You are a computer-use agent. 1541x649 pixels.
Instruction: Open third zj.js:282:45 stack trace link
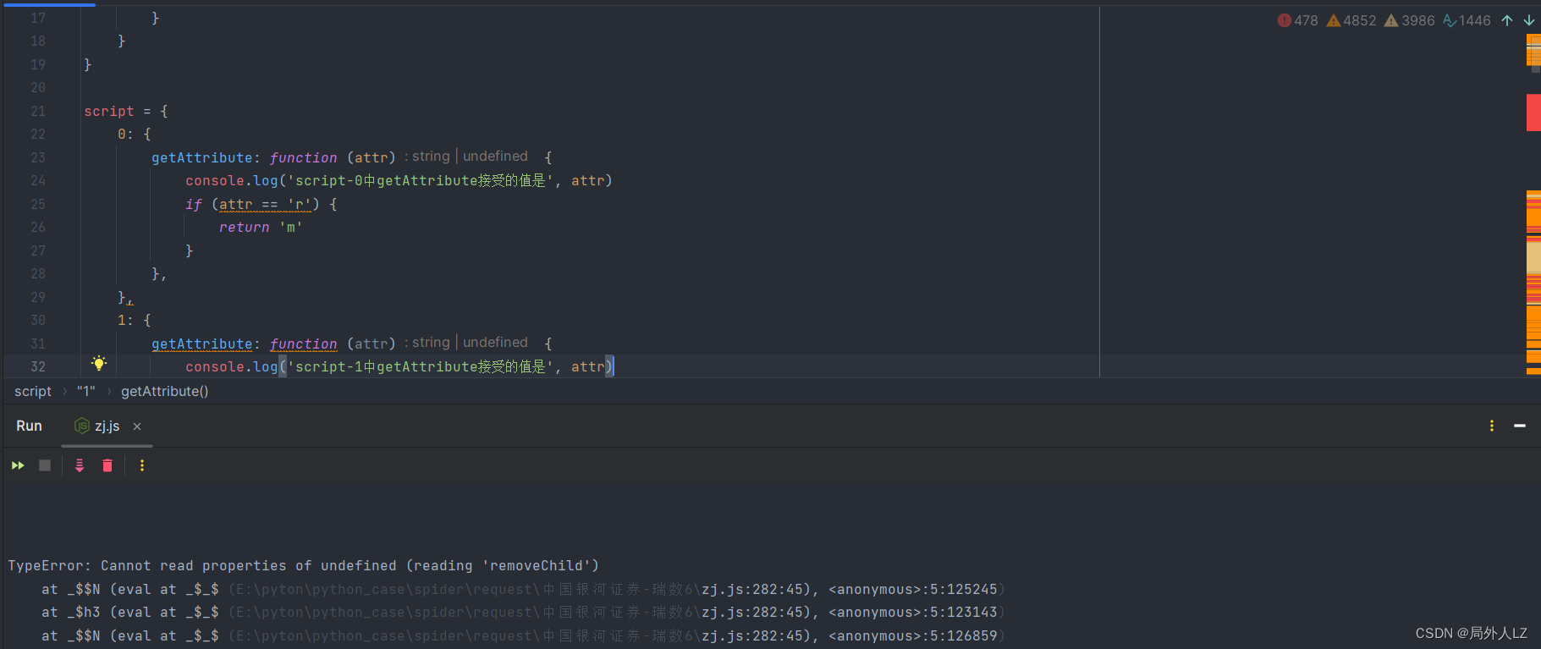coord(754,635)
